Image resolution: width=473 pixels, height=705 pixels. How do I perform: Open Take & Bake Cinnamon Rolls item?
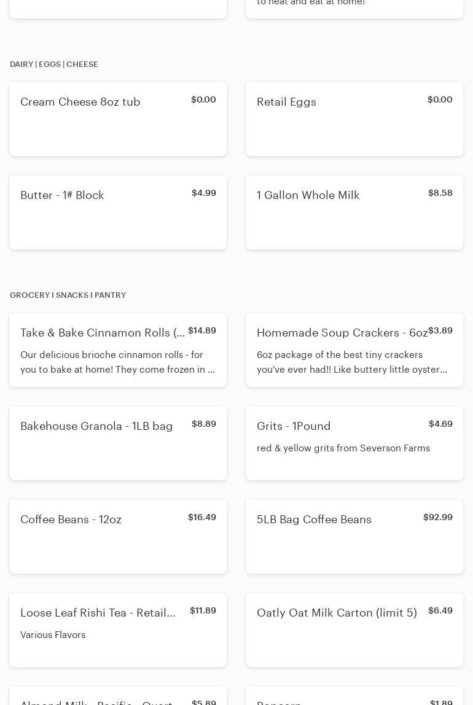tap(118, 350)
